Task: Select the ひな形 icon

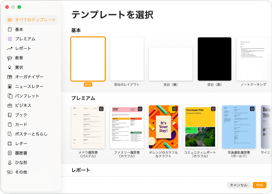Action: pos(10,163)
